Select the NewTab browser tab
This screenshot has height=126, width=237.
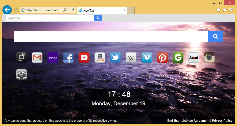pyautogui.click(x=102, y=10)
